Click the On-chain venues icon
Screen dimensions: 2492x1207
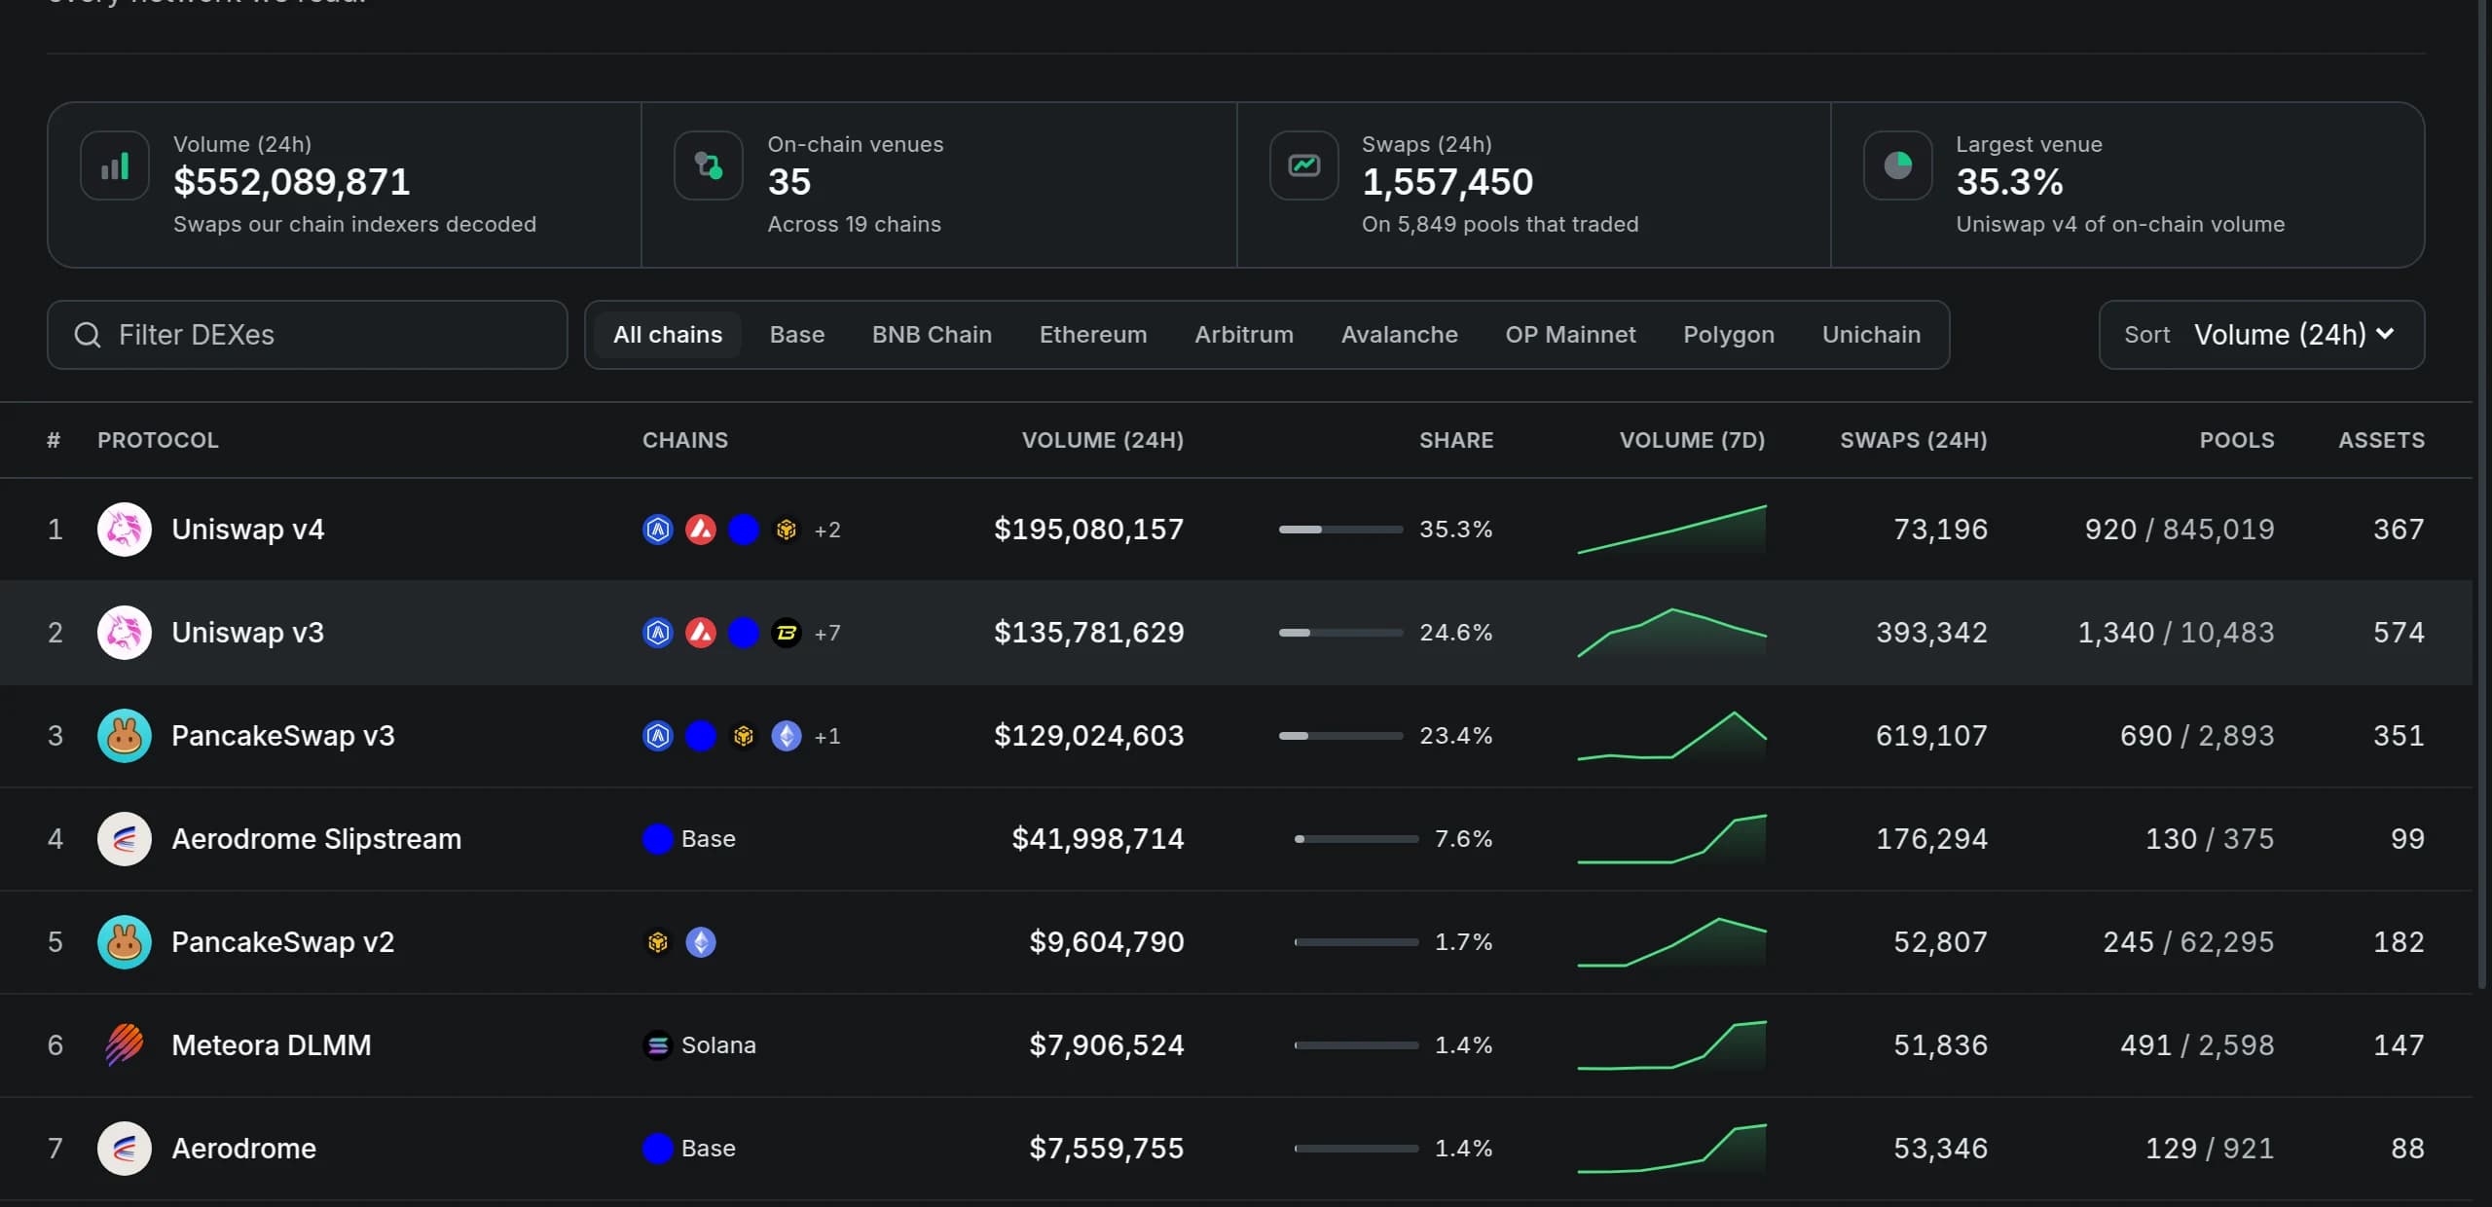709,166
